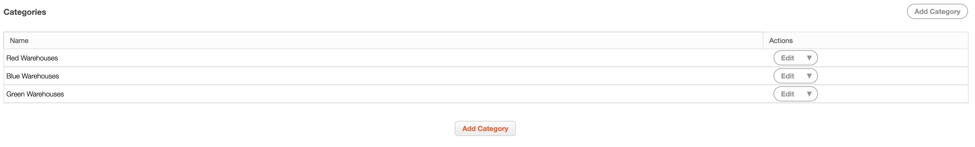This screenshot has height=147, width=975.
Task: Click the Red Warehouses category name
Action: (32, 58)
